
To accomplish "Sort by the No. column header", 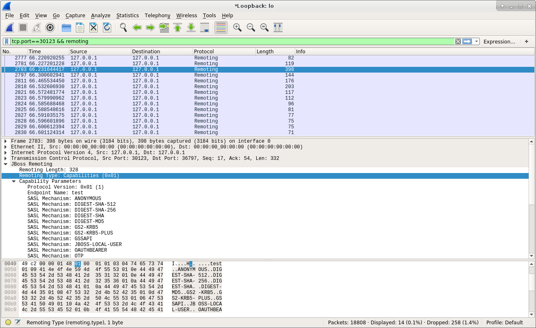I will (x=14, y=51).
